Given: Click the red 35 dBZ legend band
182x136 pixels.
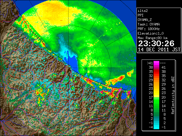Looking at the screenshot, I should click(156, 72).
